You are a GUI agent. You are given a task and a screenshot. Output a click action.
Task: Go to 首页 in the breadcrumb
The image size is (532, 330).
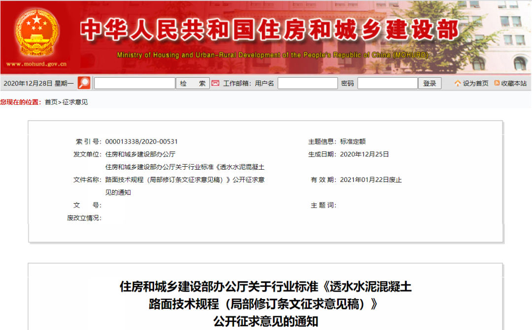51,102
